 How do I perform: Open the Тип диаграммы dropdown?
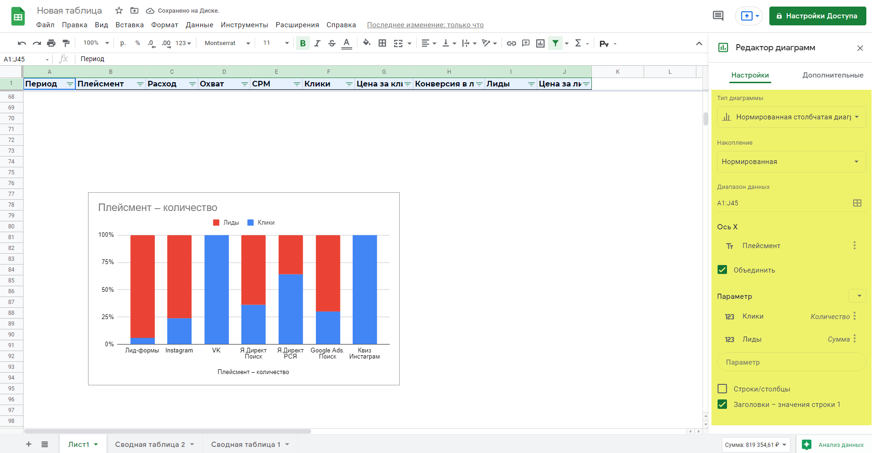791,117
